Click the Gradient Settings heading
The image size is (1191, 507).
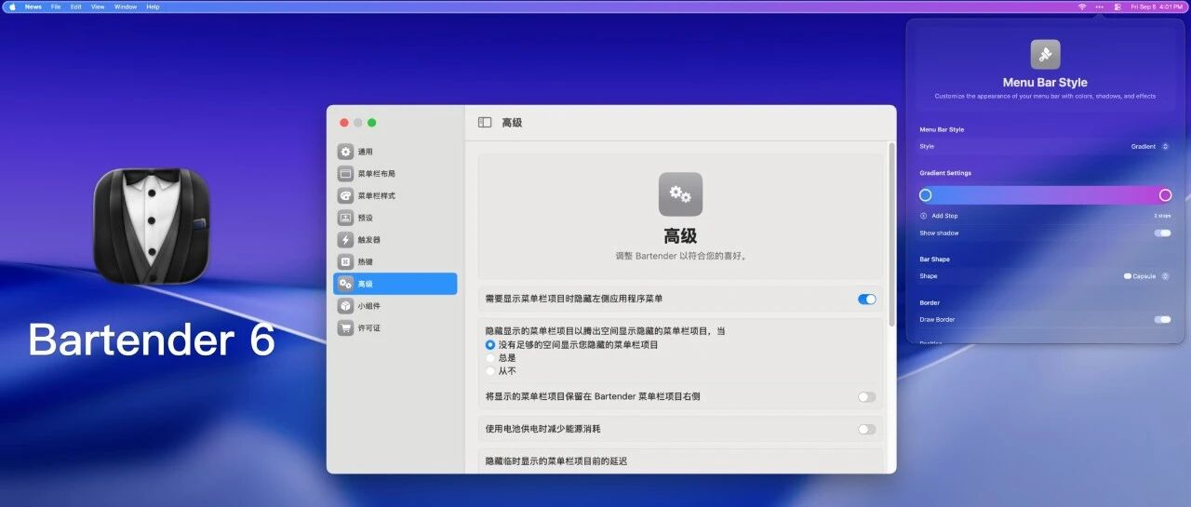click(945, 173)
